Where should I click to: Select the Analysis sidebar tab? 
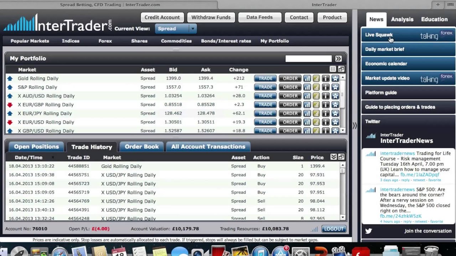pyautogui.click(x=402, y=20)
